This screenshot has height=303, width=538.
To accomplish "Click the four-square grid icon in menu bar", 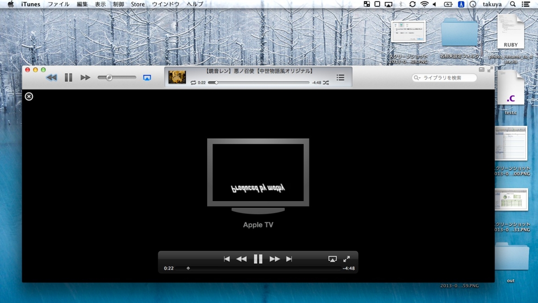I will (x=367, y=4).
